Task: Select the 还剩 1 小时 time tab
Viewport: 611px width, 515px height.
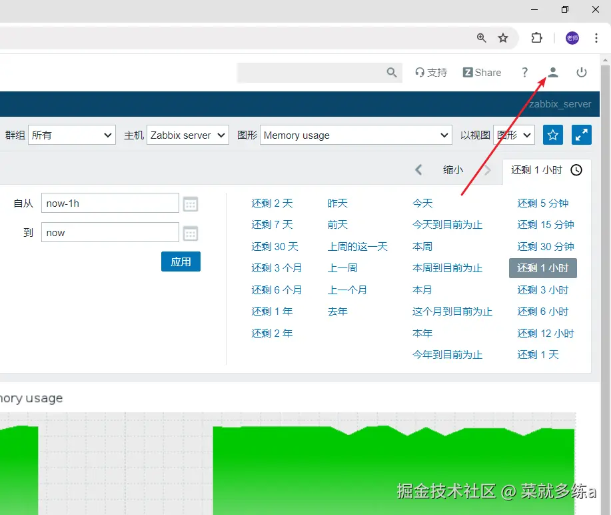Action: 546,170
